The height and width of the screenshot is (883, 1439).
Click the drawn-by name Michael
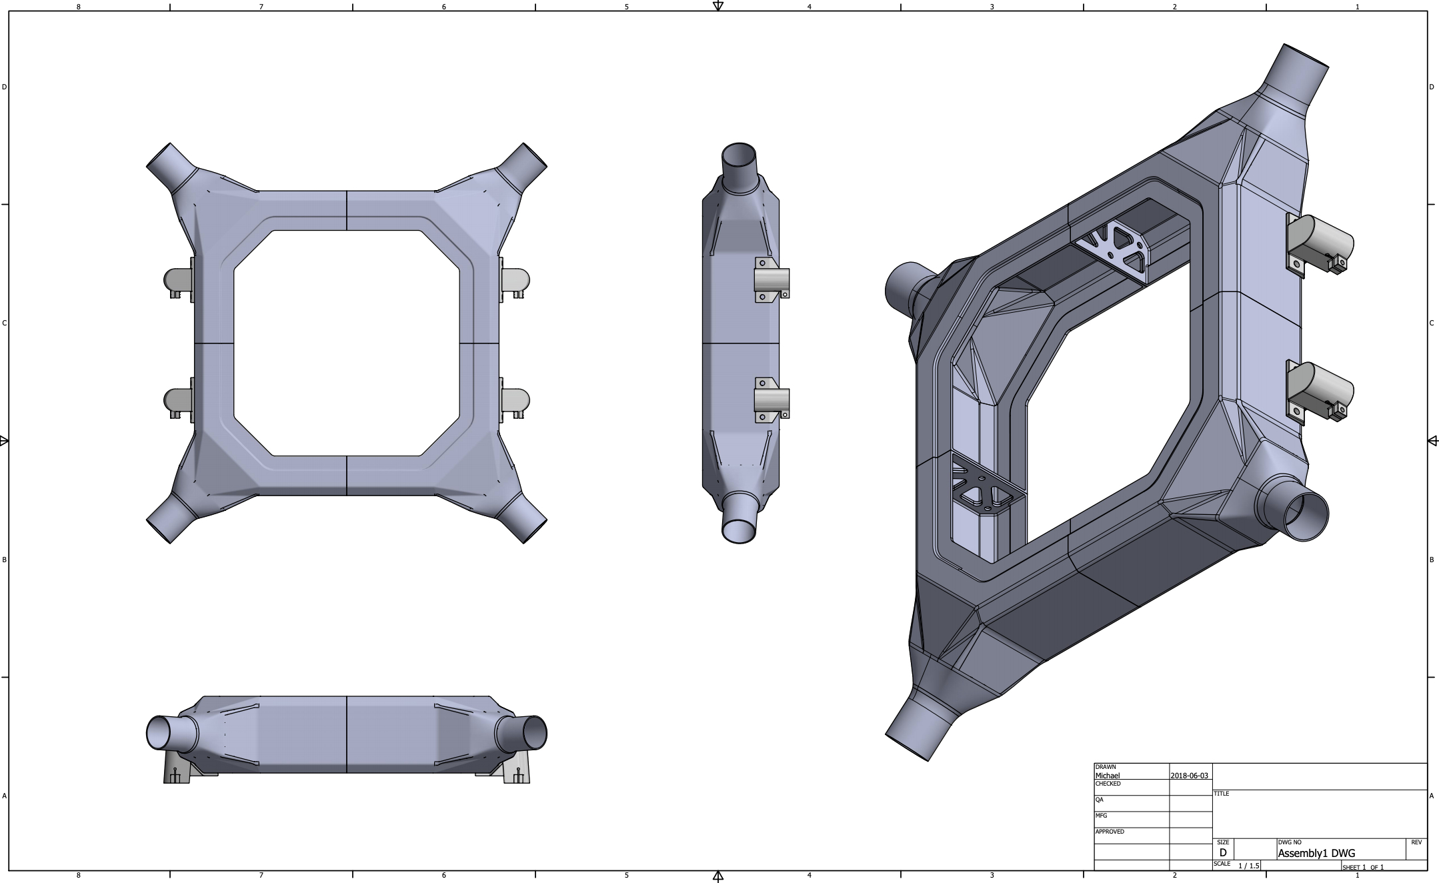[1109, 775]
